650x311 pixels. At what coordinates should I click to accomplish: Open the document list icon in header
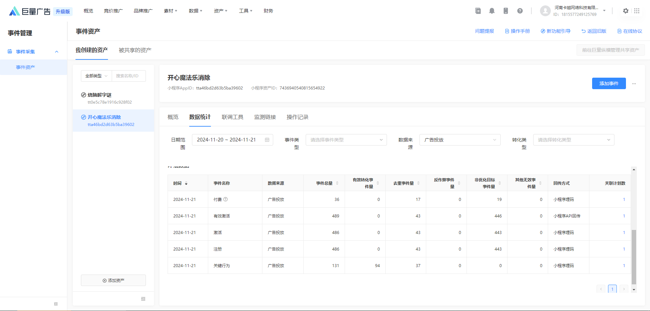tap(478, 11)
